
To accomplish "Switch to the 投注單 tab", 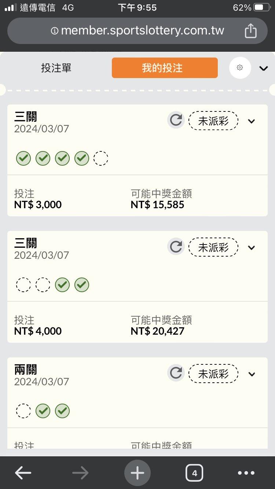I will click(x=56, y=68).
